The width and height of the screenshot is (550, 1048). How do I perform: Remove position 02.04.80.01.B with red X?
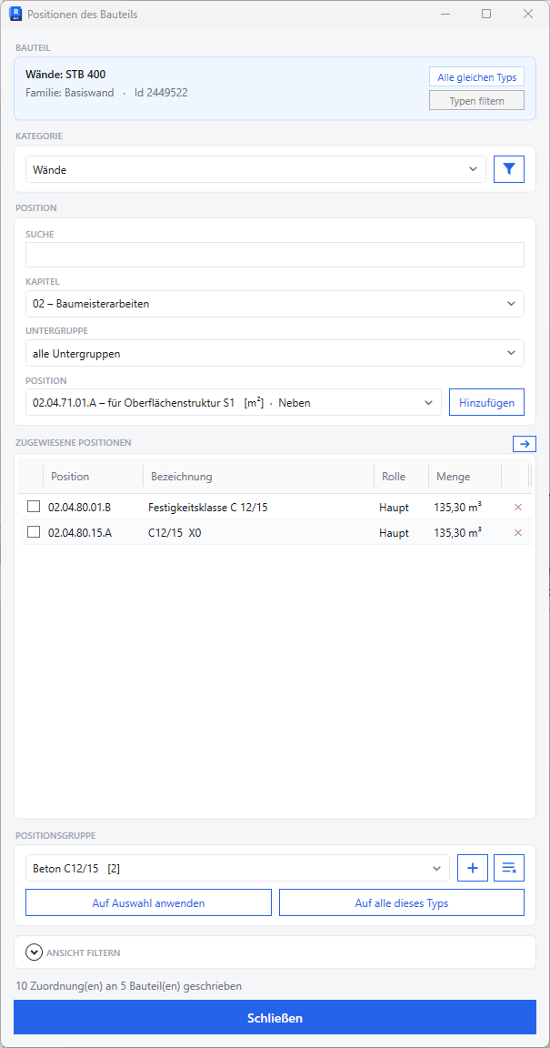click(518, 508)
